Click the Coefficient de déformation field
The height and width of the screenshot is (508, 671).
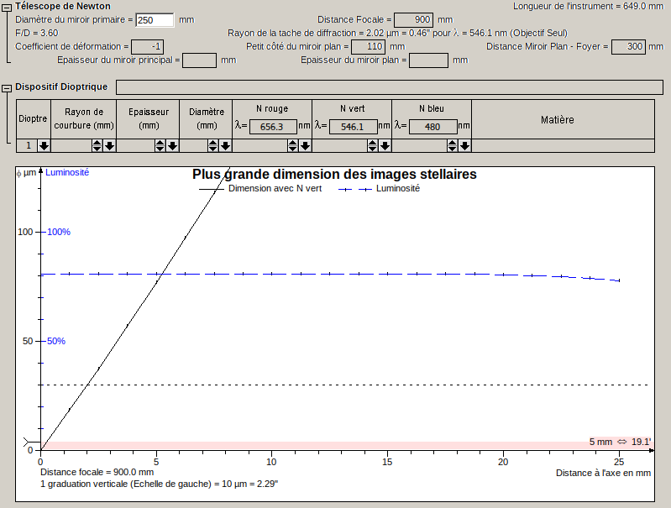147,47
